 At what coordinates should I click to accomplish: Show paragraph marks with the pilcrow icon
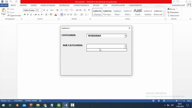pyautogui.click(x=89, y=10)
